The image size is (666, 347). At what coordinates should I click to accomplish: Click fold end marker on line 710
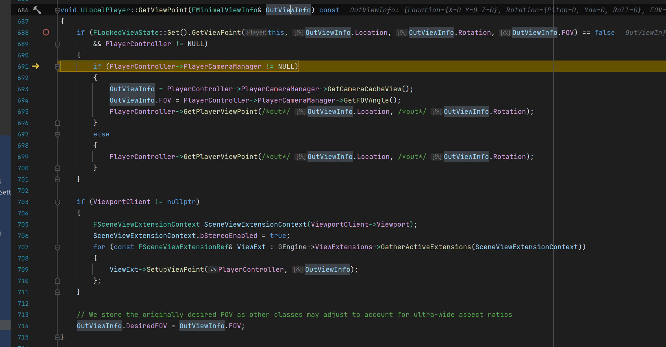58,281
